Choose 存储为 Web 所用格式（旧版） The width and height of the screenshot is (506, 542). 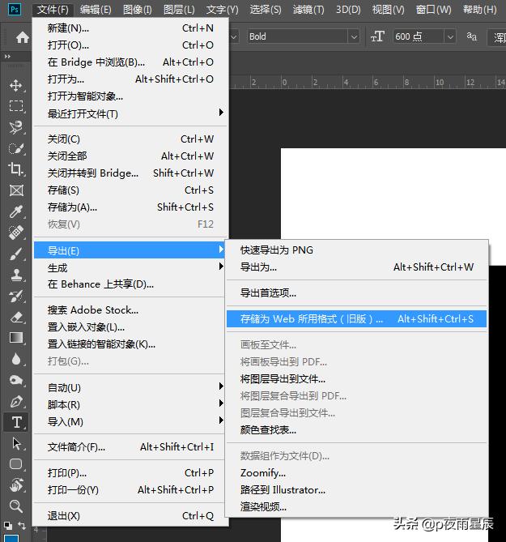click(x=356, y=318)
